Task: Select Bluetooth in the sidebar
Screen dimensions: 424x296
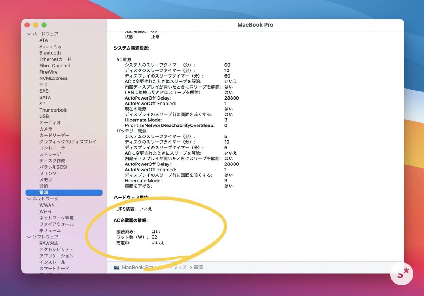Action: 50,53
